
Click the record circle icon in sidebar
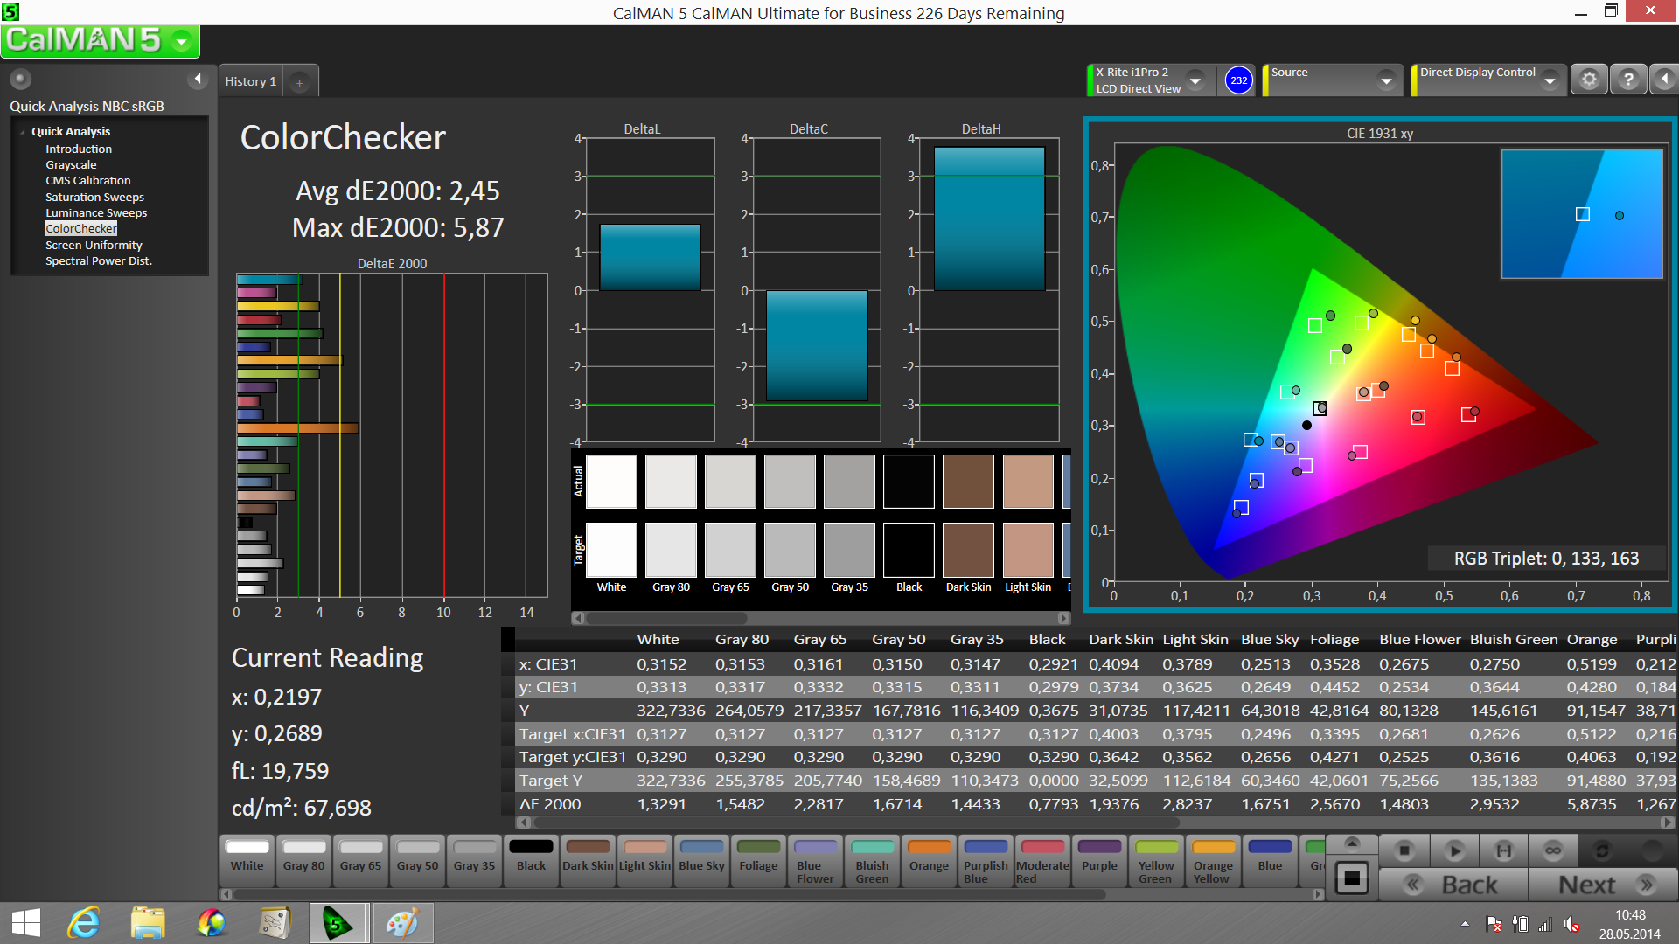pyautogui.click(x=20, y=79)
